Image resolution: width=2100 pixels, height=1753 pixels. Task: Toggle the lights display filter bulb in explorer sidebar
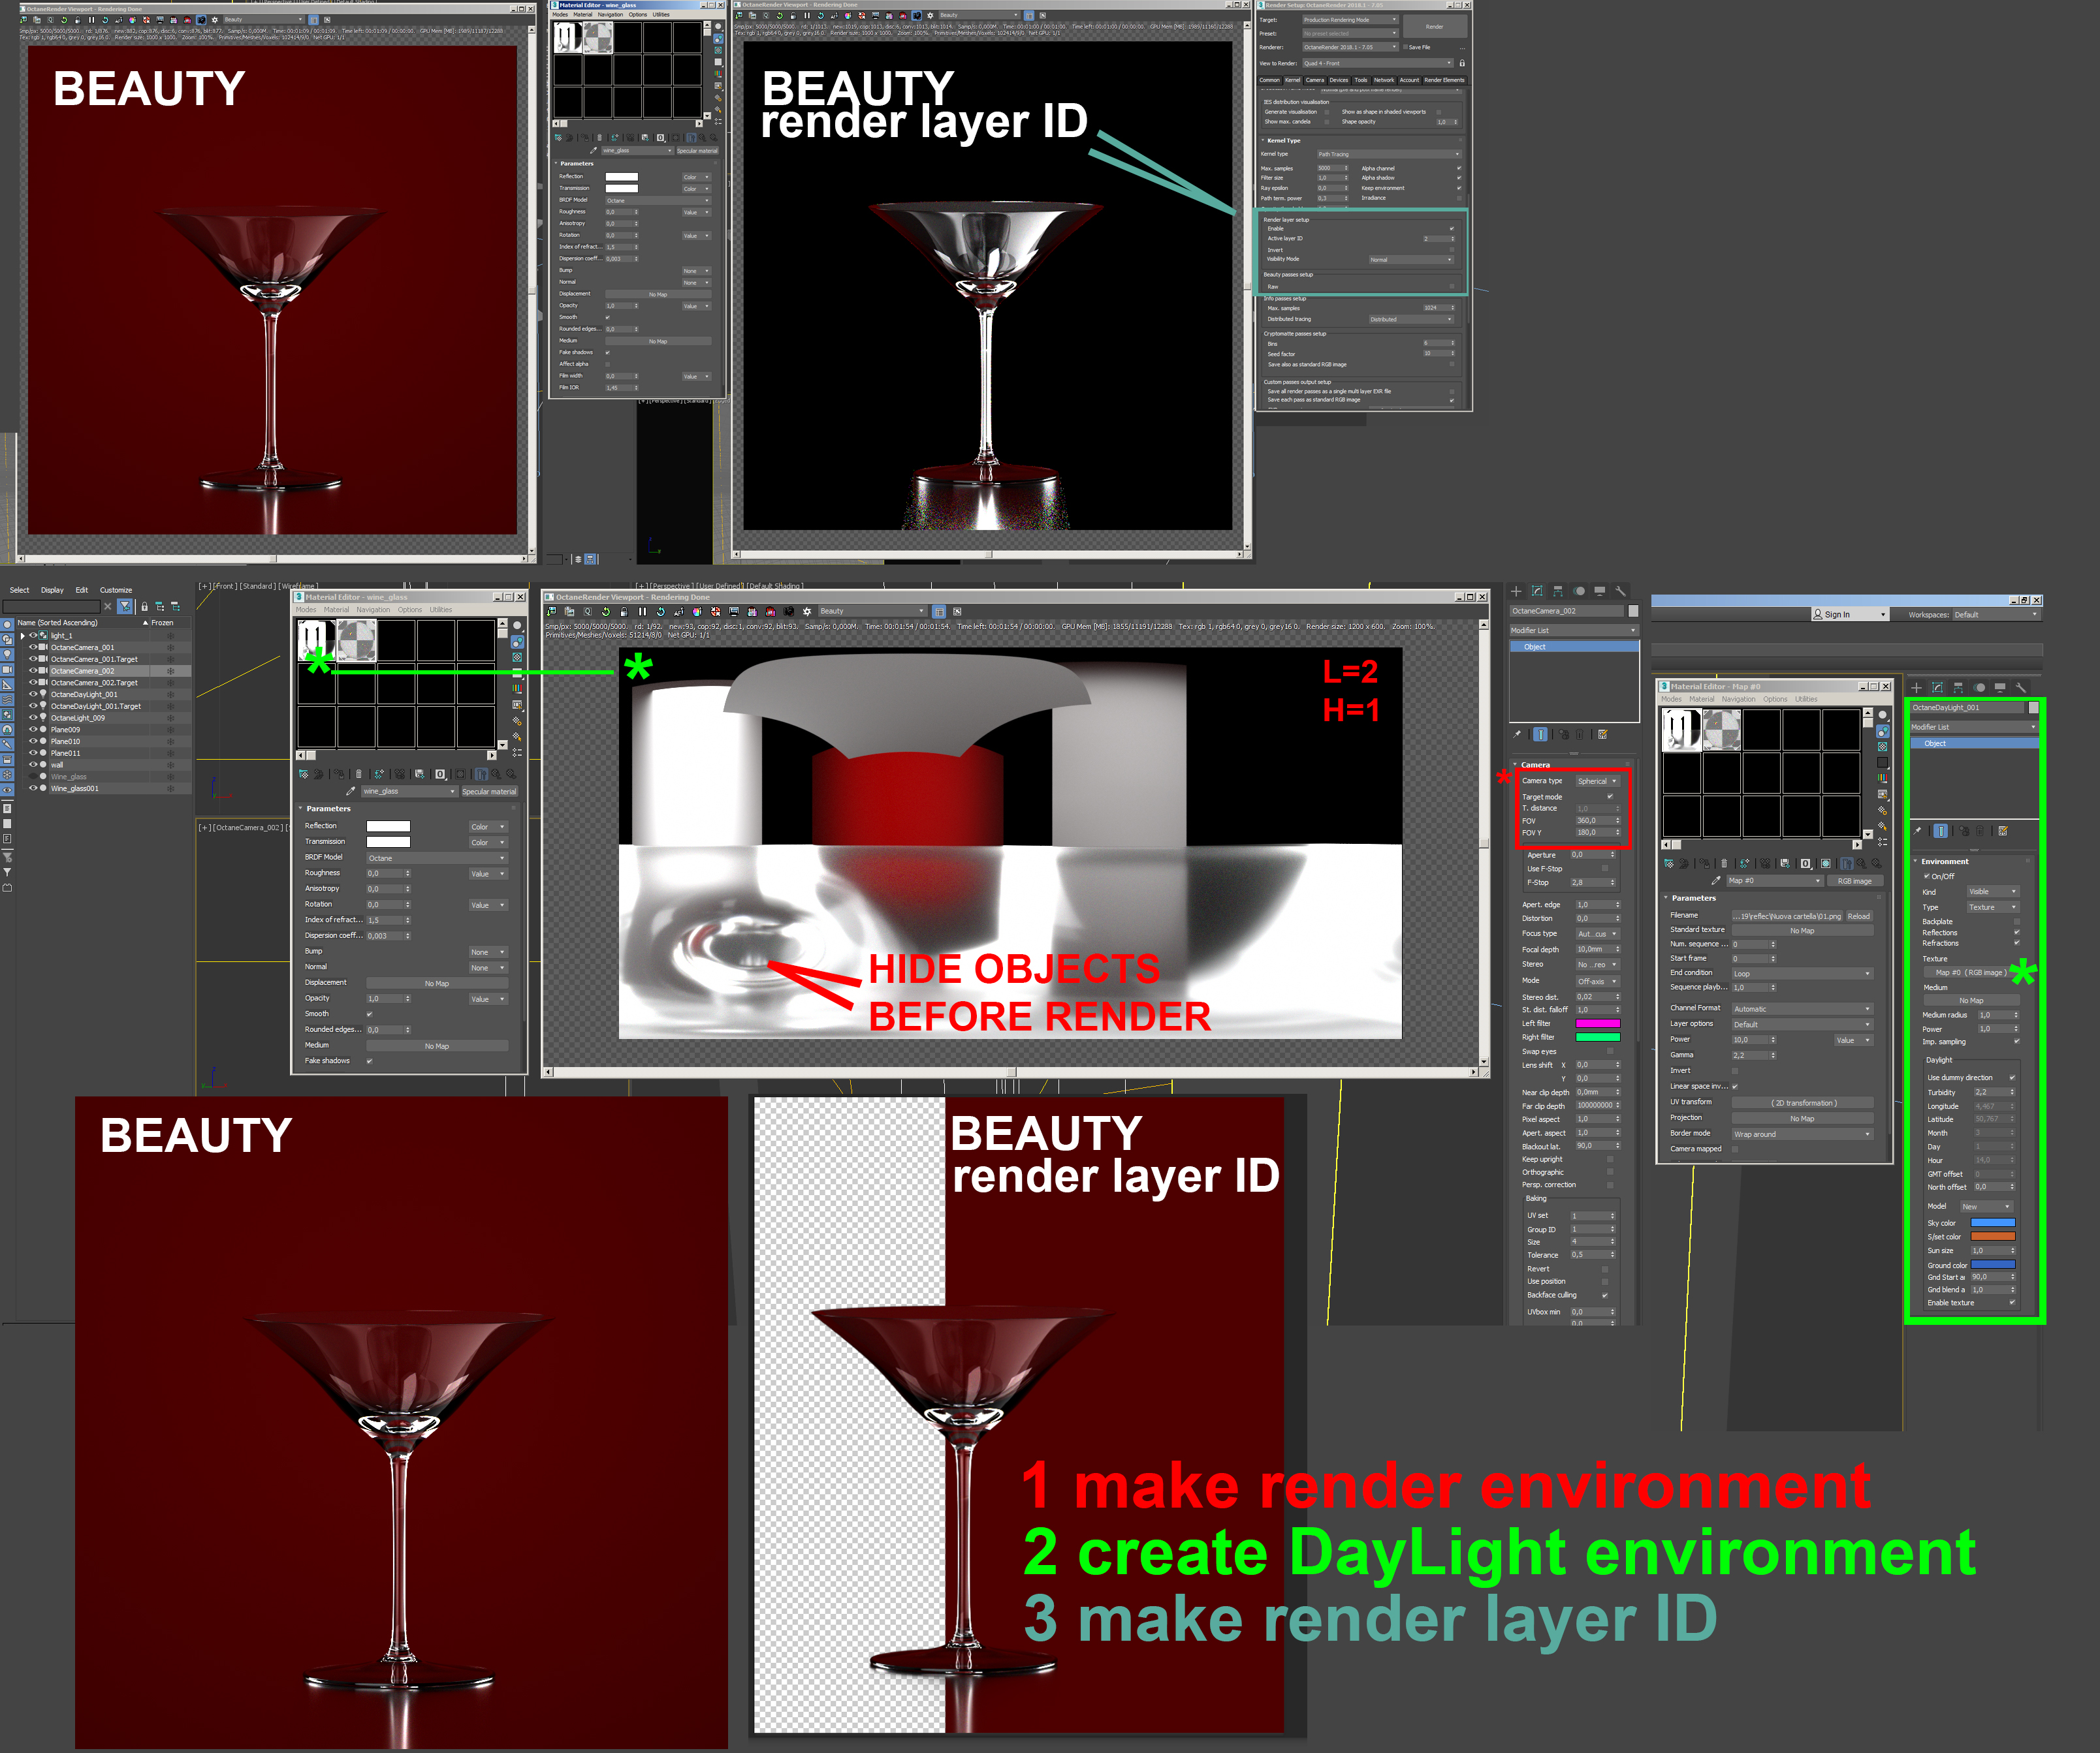pyautogui.click(x=7, y=654)
